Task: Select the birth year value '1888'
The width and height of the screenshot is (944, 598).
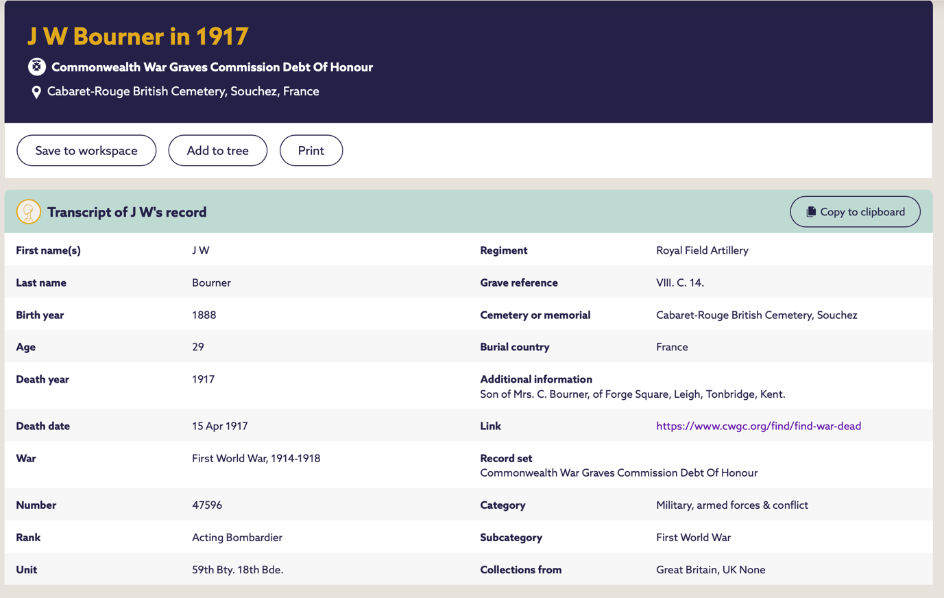Action: pyautogui.click(x=204, y=315)
